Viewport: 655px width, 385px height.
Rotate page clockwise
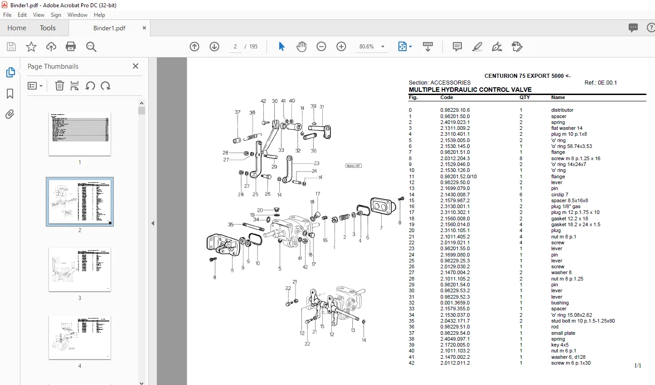(x=106, y=86)
